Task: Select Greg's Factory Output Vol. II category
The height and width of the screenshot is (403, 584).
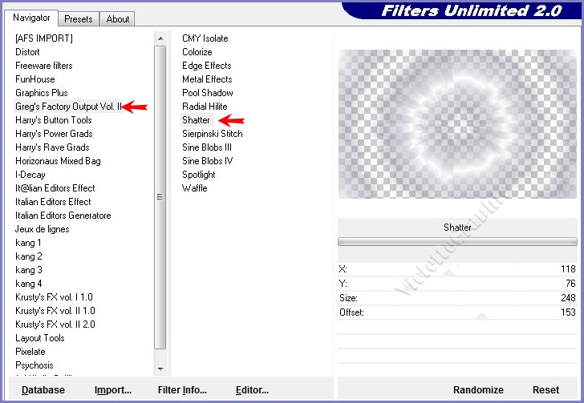Action: [x=67, y=107]
